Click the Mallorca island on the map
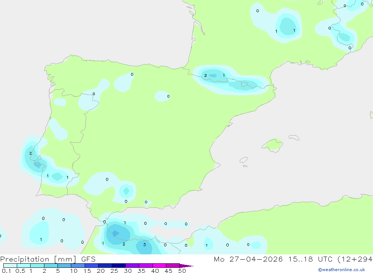The width and height of the screenshot is (373, 273). point(273,145)
